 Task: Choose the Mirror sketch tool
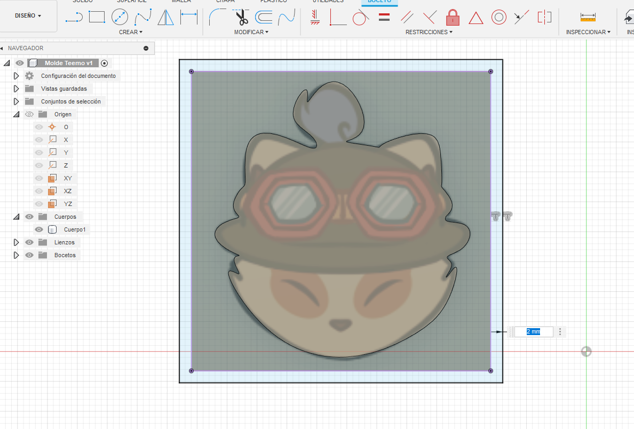click(166, 18)
